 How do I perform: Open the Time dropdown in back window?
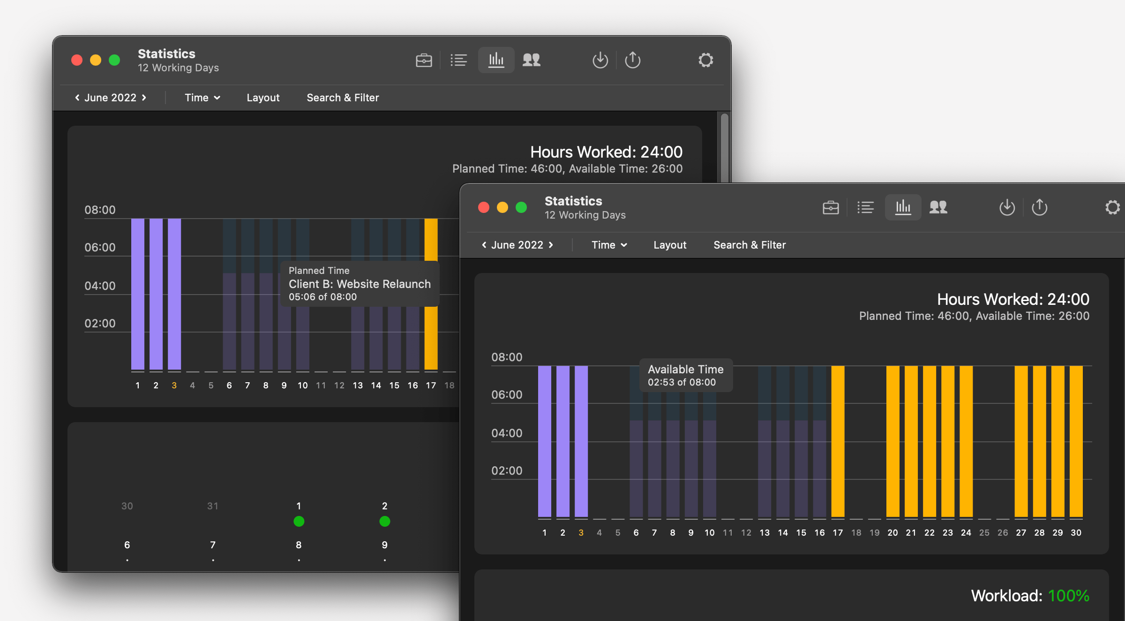[x=202, y=98]
